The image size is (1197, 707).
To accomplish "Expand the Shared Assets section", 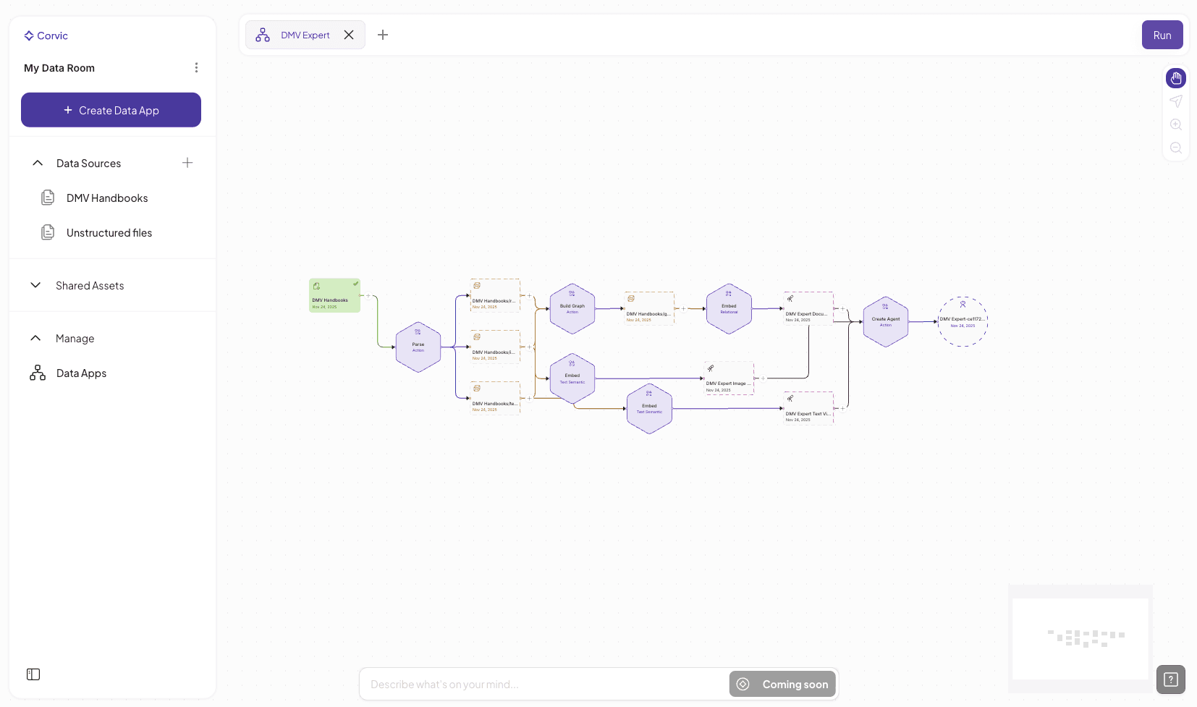I will click(x=35, y=285).
